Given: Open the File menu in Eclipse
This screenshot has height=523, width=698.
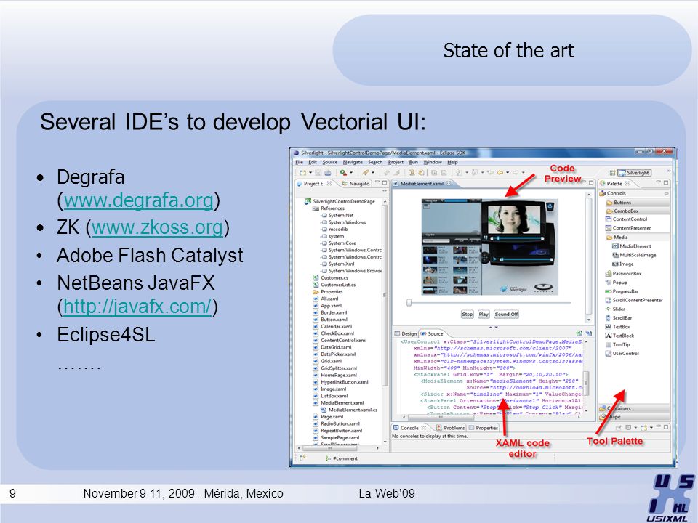Looking at the screenshot, I should [299, 162].
